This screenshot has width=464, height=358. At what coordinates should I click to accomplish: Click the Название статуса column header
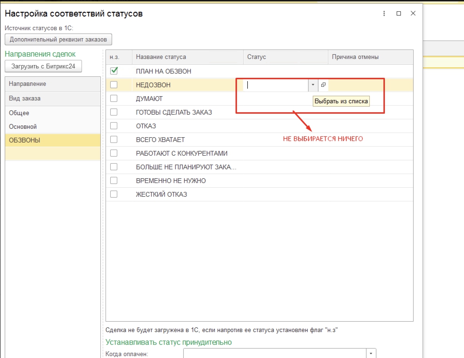pyautogui.click(x=161, y=57)
